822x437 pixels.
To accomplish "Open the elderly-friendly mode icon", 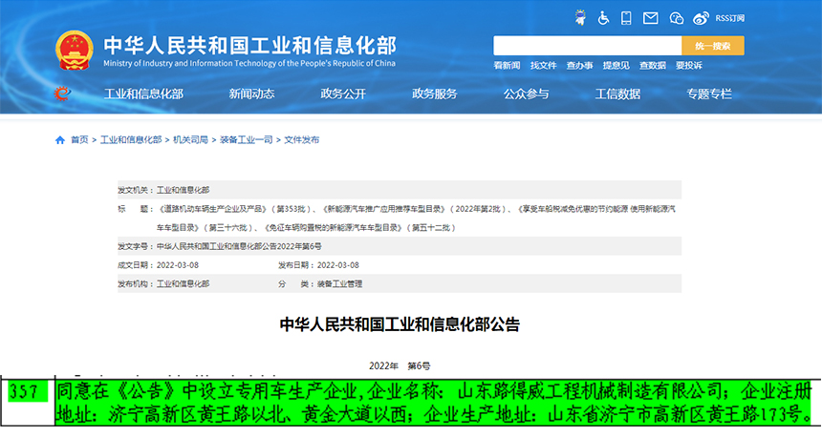I will pyautogui.click(x=580, y=18).
